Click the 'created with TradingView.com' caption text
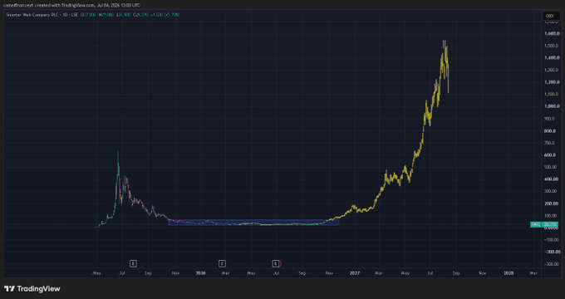 65,6
